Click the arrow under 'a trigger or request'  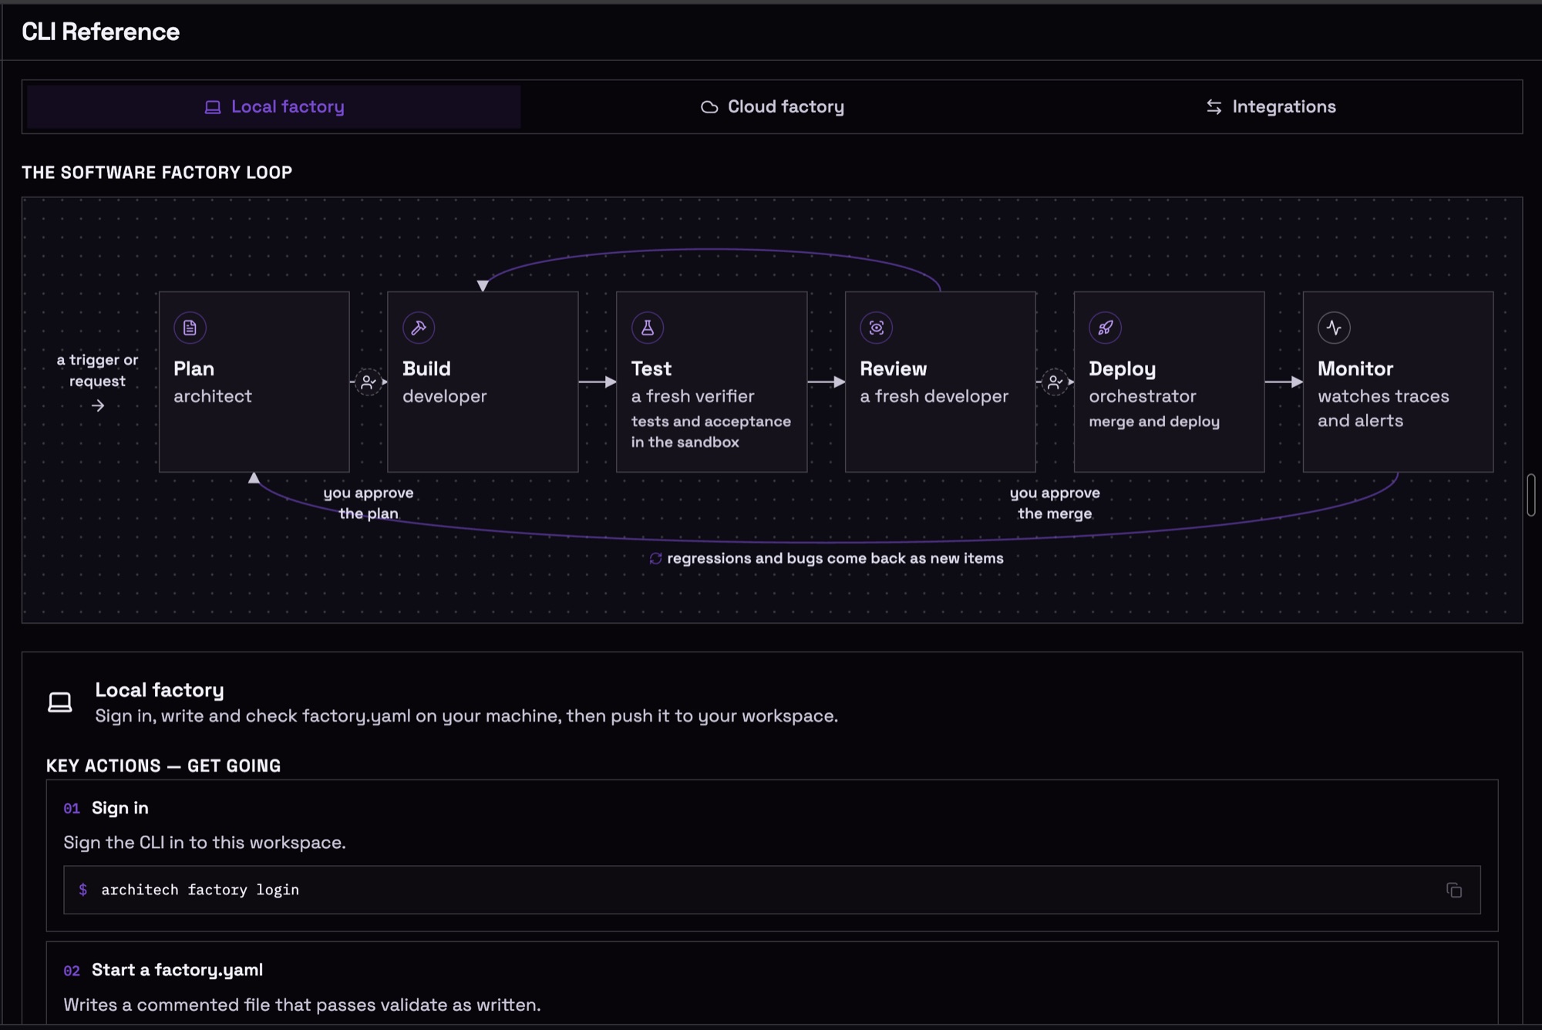coord(98,406)
